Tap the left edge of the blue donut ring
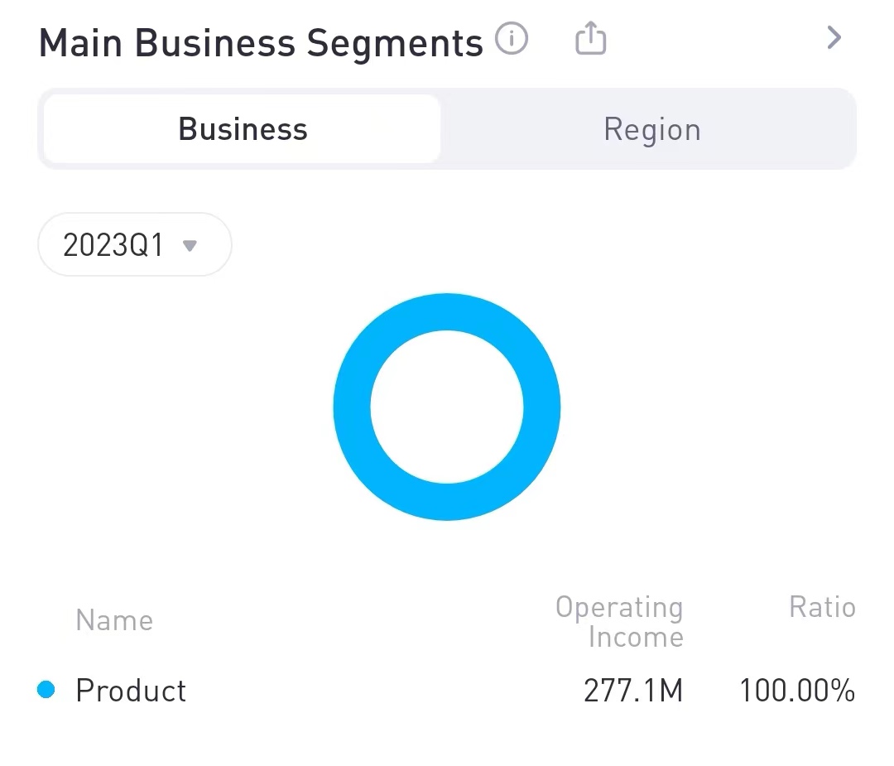The image size is (894, 766). coord(352,407)
